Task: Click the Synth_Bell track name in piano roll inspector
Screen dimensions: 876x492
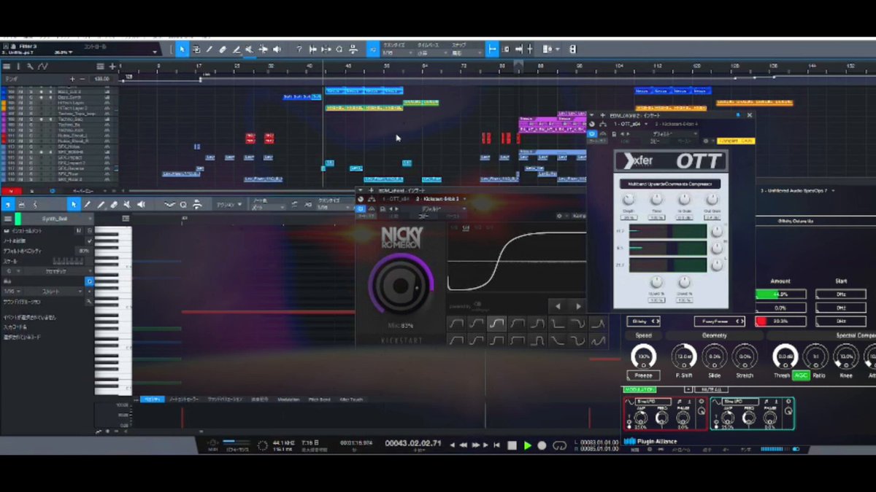Action: 54,219
